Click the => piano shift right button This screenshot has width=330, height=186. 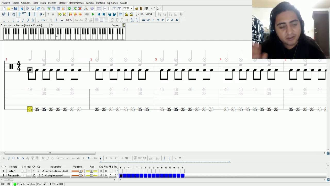pos(9,25)
